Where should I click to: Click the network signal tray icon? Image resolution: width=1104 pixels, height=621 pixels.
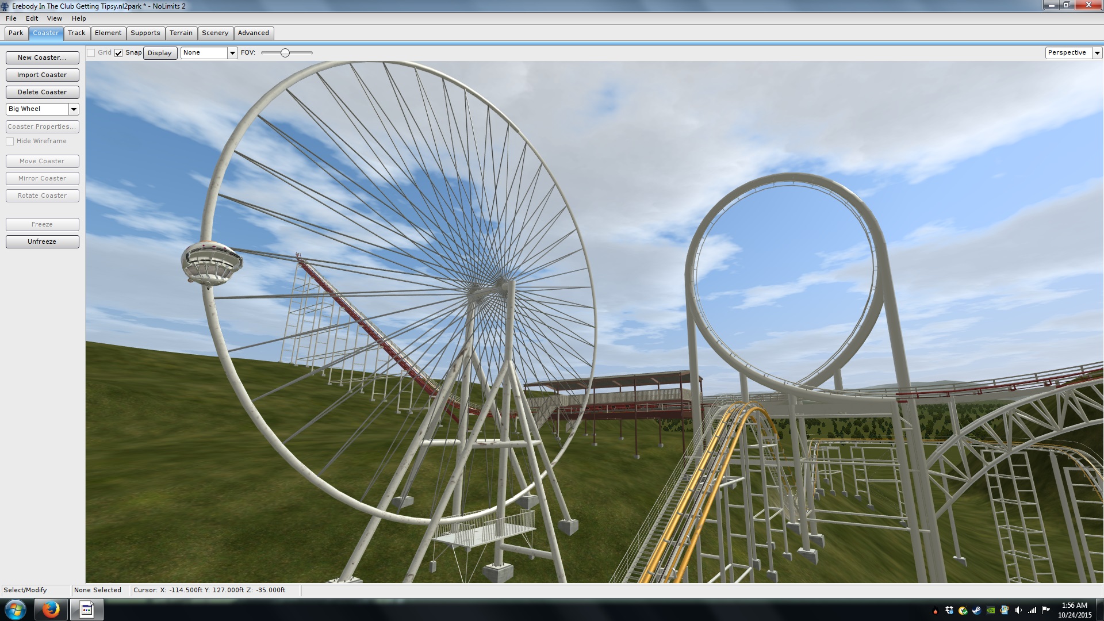(x=1032, y=610)
